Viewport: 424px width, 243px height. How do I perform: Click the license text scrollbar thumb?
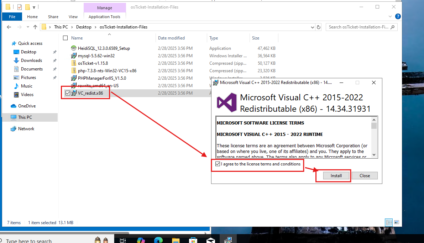click(x=374, y=126)
